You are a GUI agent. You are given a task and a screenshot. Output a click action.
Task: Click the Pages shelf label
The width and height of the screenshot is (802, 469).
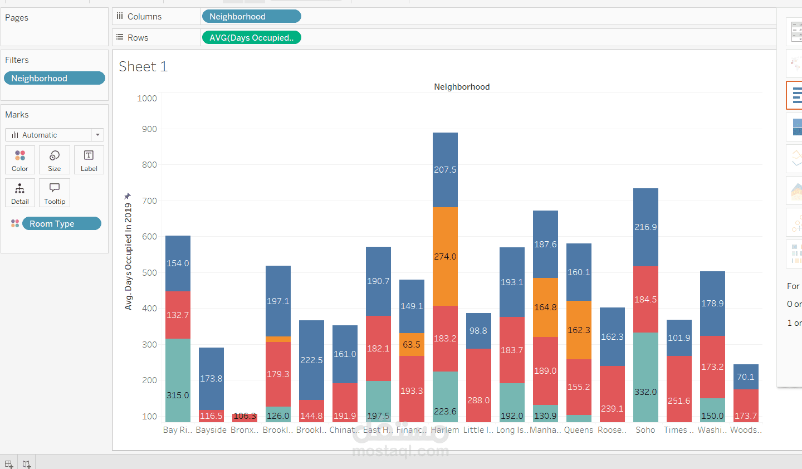(x=17, y=18)
